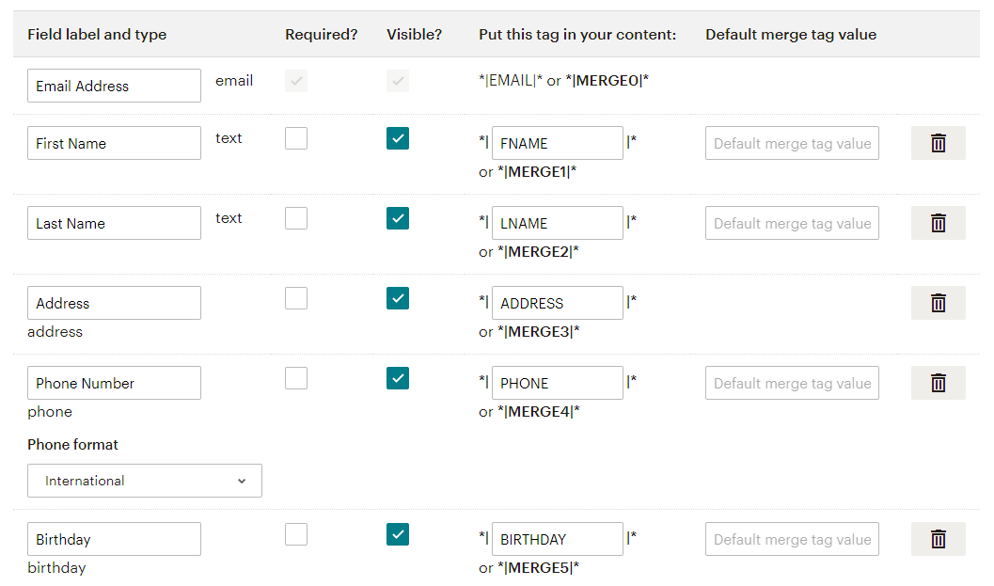This screenshot has height=586, width=994.
Task: Toggle Required checkbox for First Name
Action: pyautogui.click(x=296, y=138)
